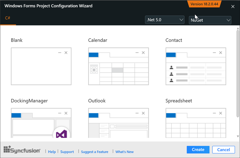240x158 pixels.
Task: Click the Calendar template label
Action: 98,40
